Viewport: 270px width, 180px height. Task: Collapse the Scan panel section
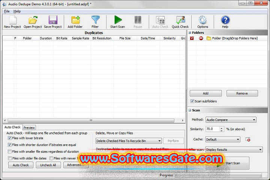point(190,110)
